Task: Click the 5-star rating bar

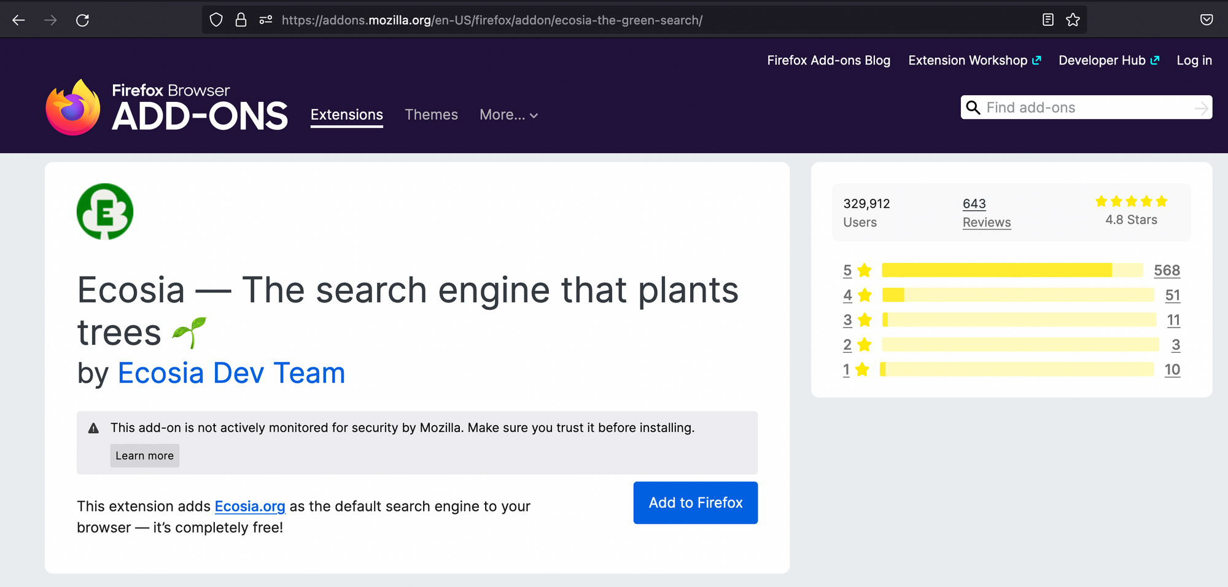Action: 1012,270
